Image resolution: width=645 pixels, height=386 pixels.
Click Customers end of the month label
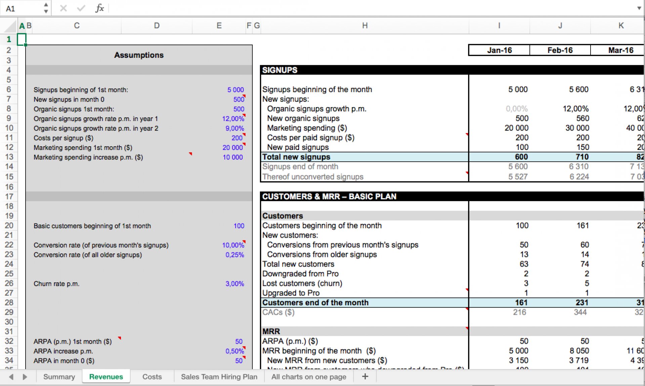tap(315, 303)
